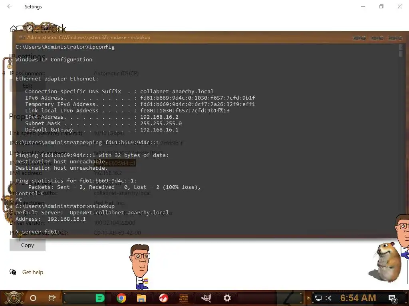Click Physical address value in Settings
The height and width of the screenshot is (306, 409).
(117, 233)
